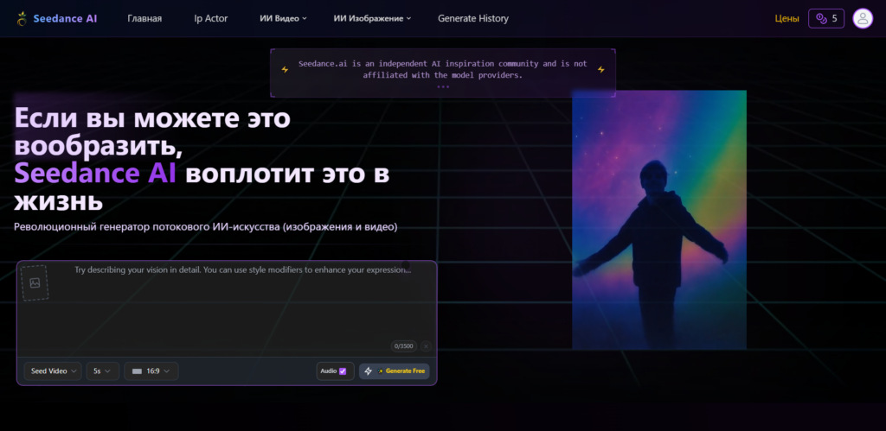Expand the Seed Video model dropdown
The image size is (886, 431).
click(54, 371)
